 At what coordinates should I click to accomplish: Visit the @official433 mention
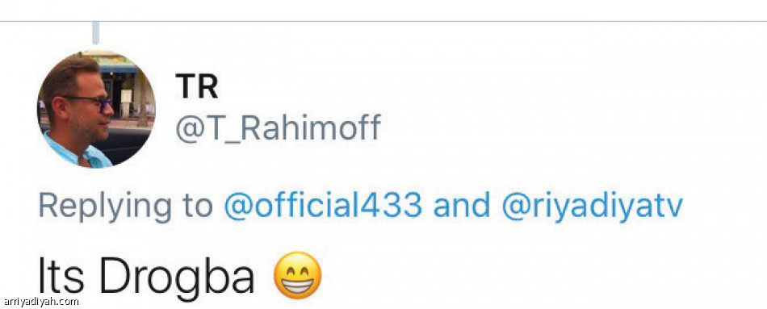[323, 206]
